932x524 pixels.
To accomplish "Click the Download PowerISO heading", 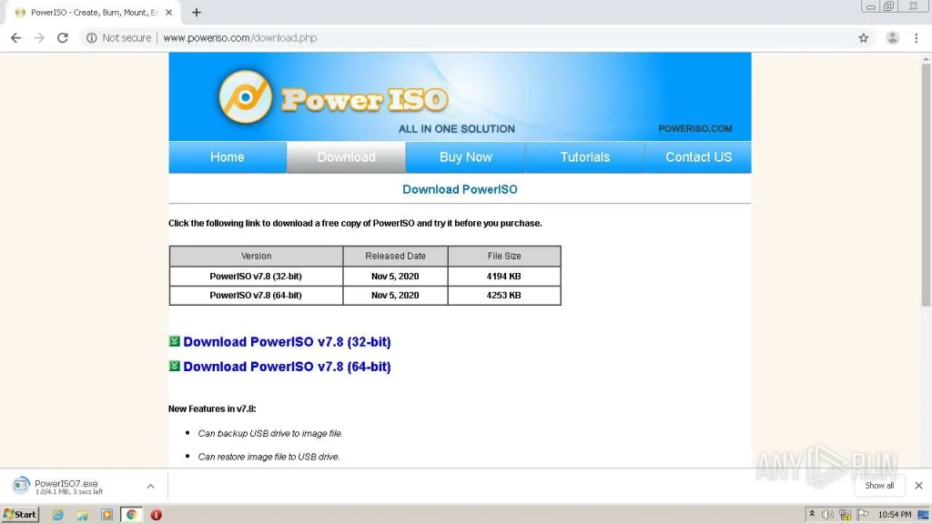I will pyautogui.click(x=460, y=189).
